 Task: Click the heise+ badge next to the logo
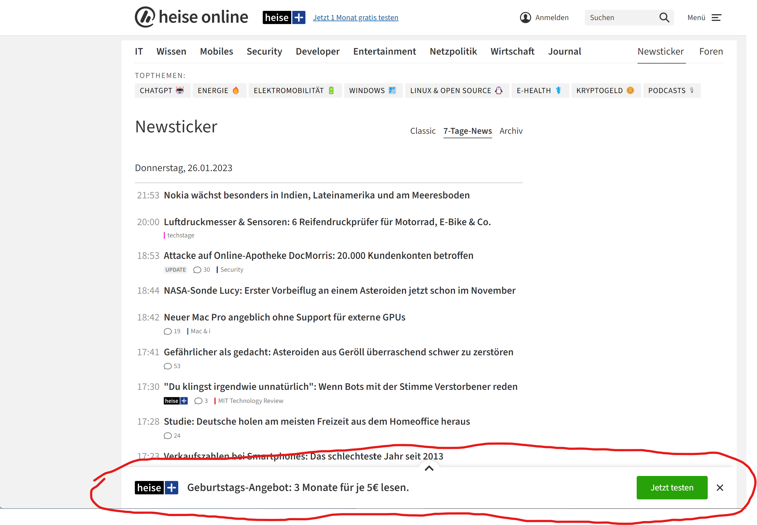(x=284, y=17)
